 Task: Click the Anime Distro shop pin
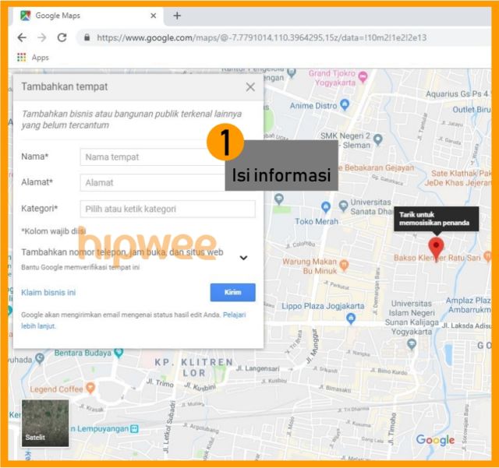(x=345, y=104)
